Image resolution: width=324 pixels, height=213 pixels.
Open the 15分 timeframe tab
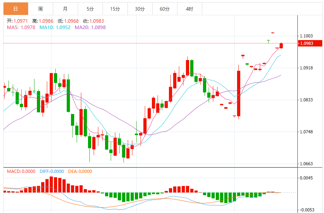(115, 9)
